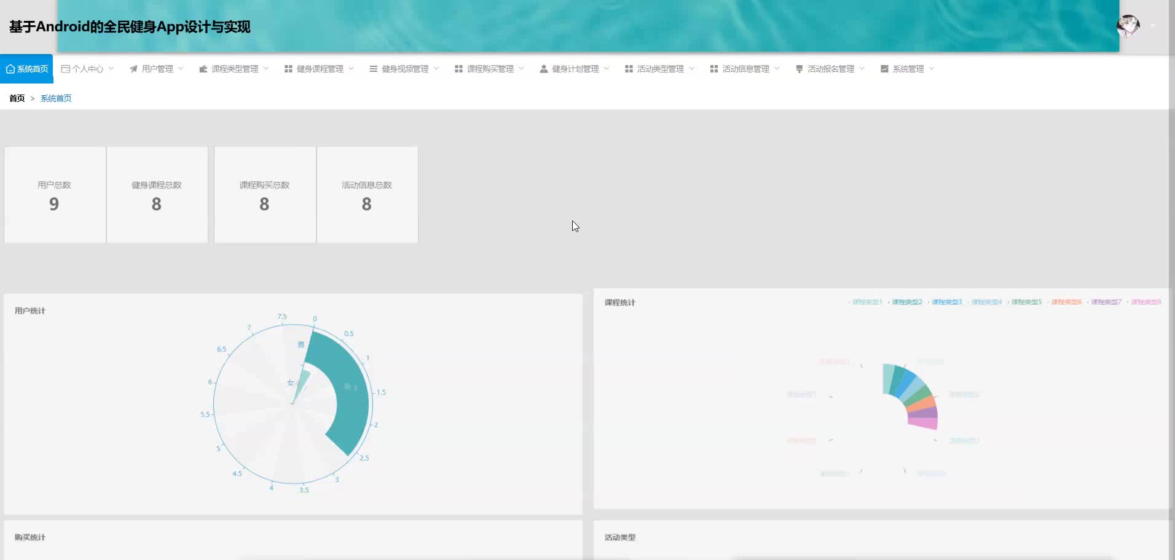This screenshot has height=560, width=1175.
Task: Expand the 活动信息管理 menu chevron
Action: [777, 68]
